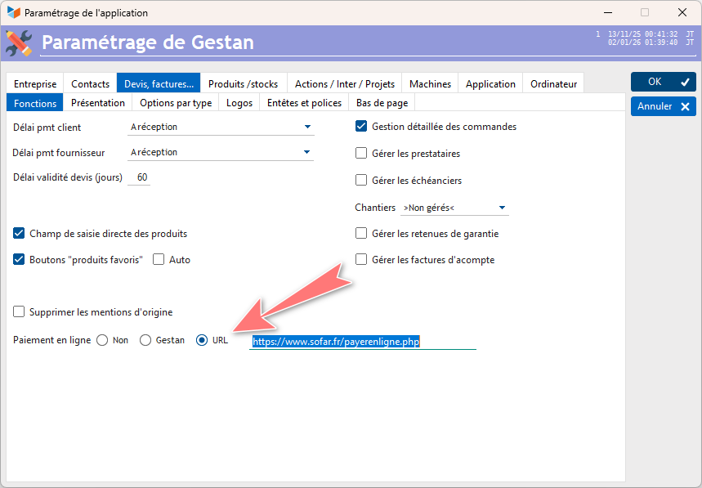Click the Annuler button to cancel
702x488 pixels.
coord(663,106)
